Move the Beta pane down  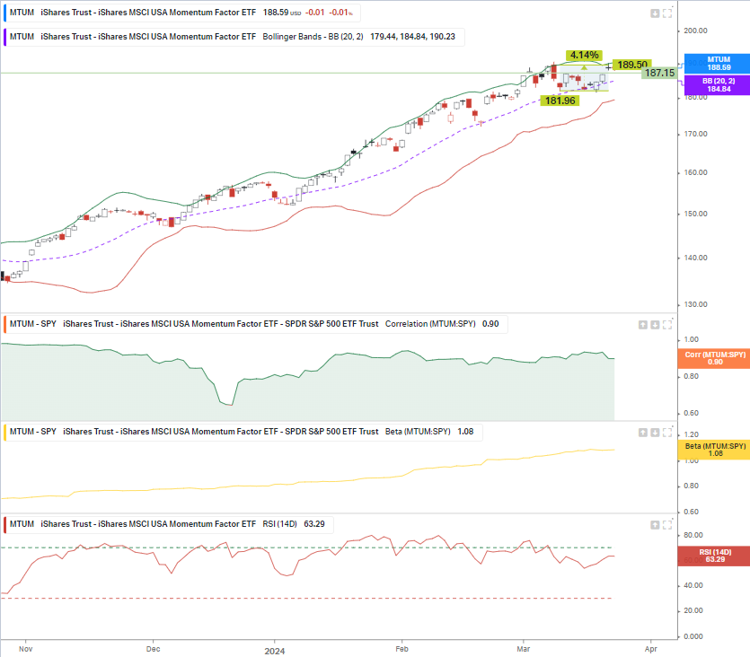point(655,433)
